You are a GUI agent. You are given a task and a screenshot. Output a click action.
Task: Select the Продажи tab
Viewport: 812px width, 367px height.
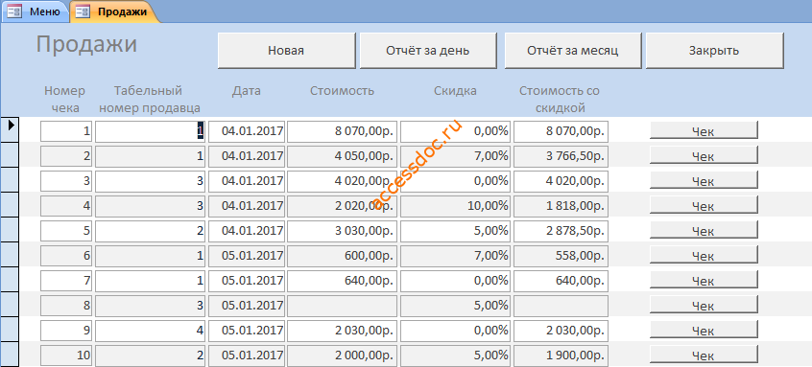[114, 11]
